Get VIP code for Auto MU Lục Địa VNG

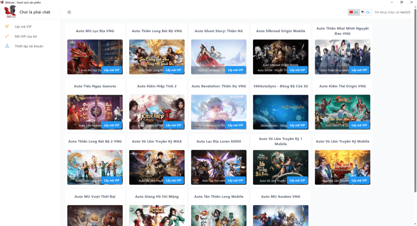[112, 70]
